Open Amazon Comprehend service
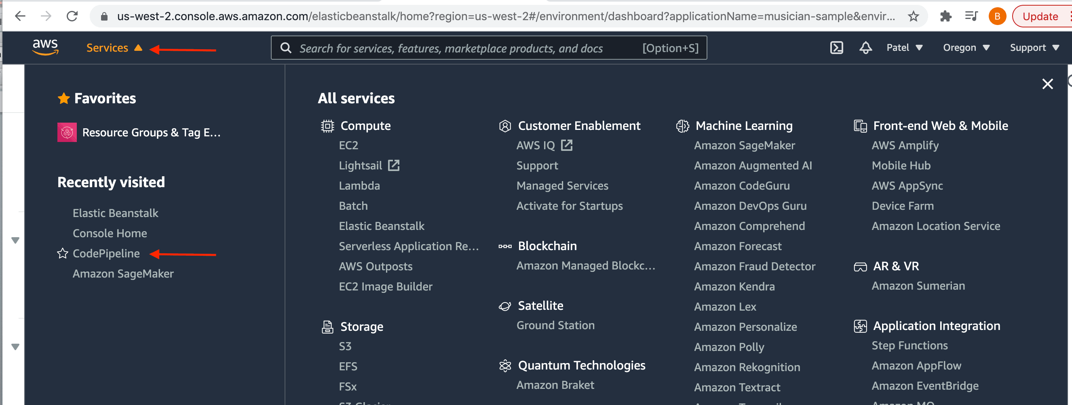The image size is (1072, 405). tap(749, 226)
